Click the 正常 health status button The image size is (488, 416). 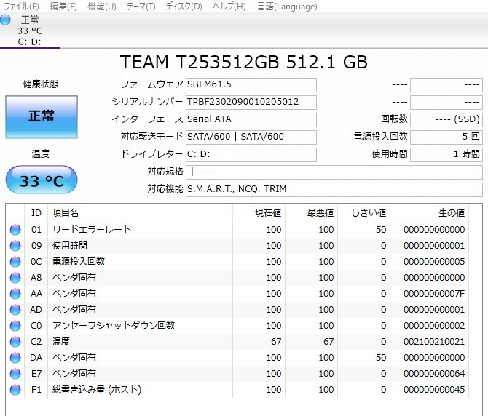pos(42,117)
